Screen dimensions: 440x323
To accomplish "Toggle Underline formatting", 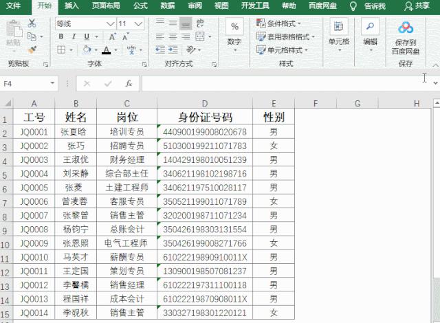I will [x=87, y=36].
